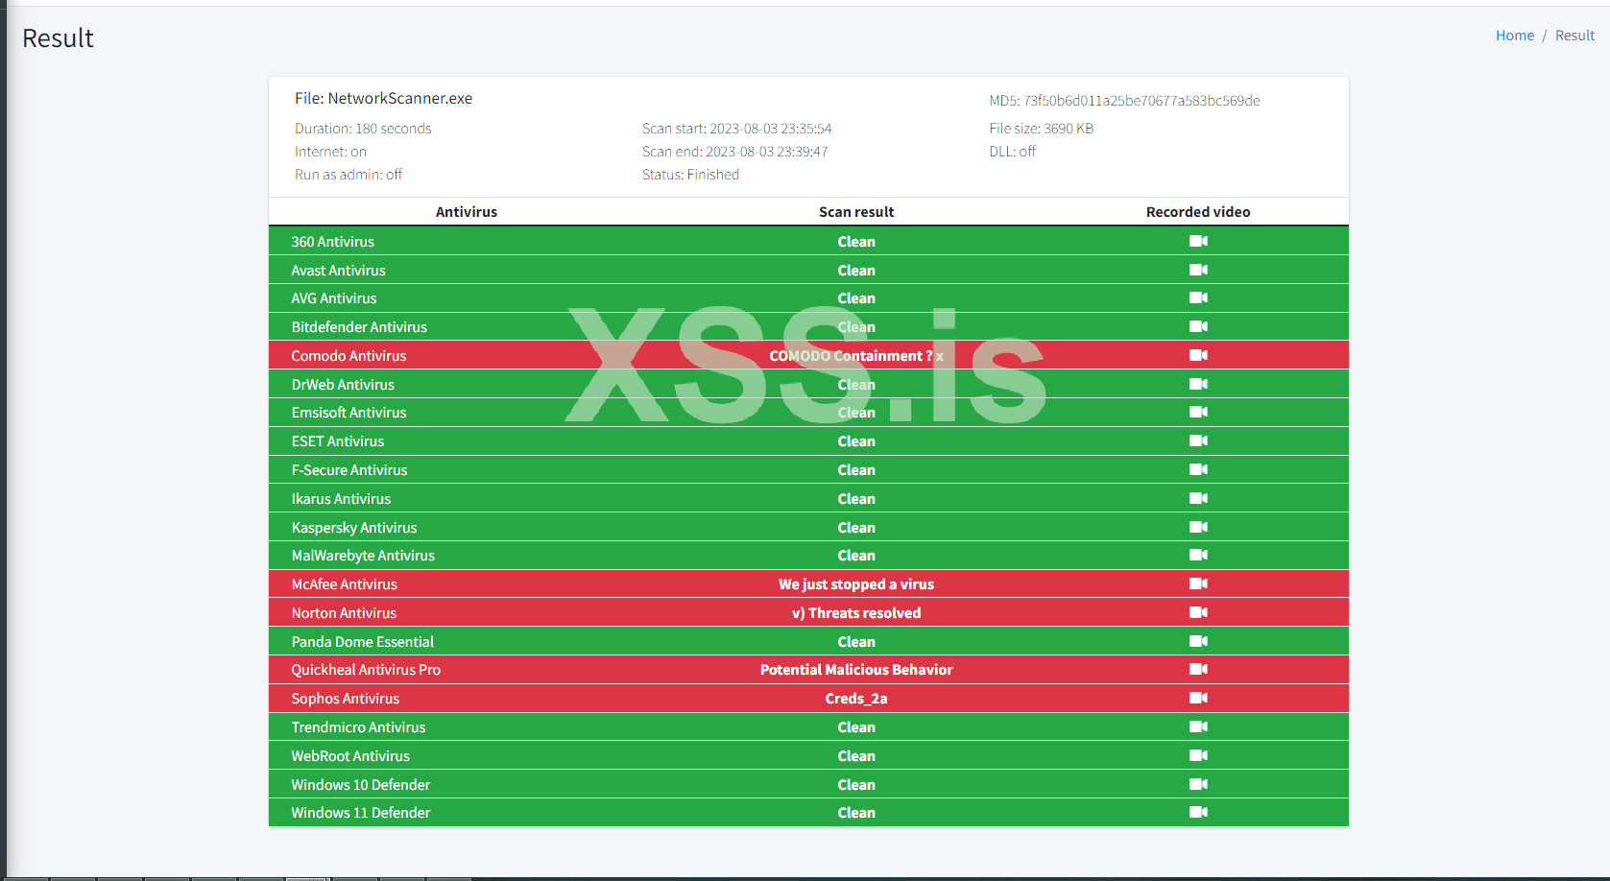The height and width of the screenshot is (881, 1610).
Task: Click the 'Internet: on' text
Action: click(330, 152)
